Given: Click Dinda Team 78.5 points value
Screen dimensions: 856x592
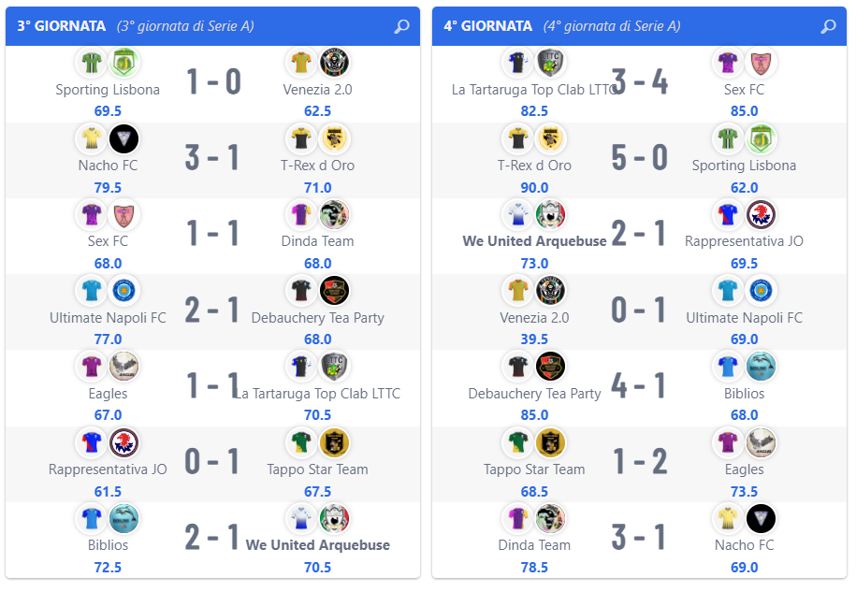Looking at the screenshot, I should point(534,568).
